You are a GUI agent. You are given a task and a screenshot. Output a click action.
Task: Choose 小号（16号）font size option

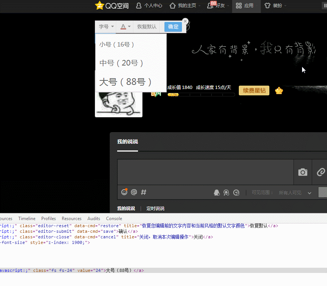pos(116,44)
